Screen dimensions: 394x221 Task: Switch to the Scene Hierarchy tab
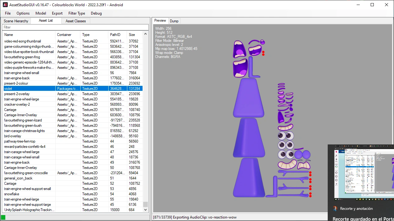[x=16, y=21]
